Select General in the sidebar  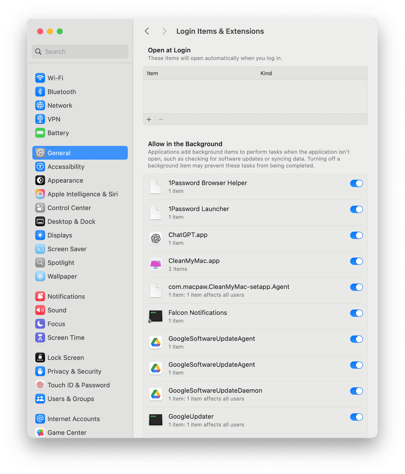[80, 153]
